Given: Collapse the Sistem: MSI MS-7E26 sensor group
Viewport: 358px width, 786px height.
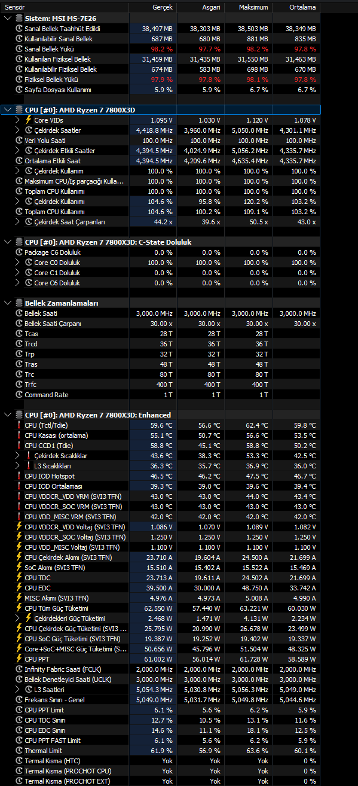Looking at the screenshot, I should click(x=7, y=19).
